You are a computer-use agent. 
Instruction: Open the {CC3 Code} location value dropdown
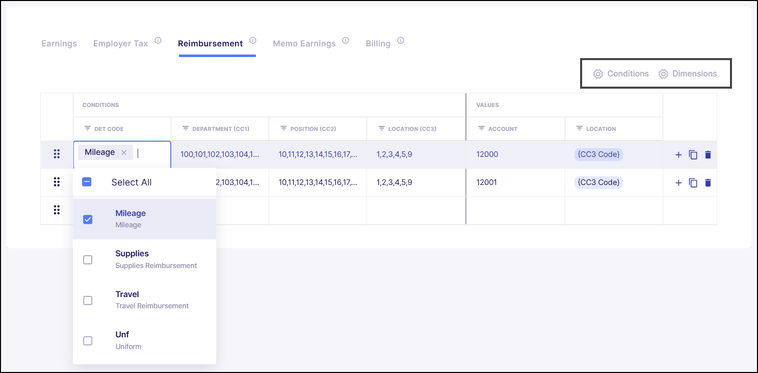(598, 154)
